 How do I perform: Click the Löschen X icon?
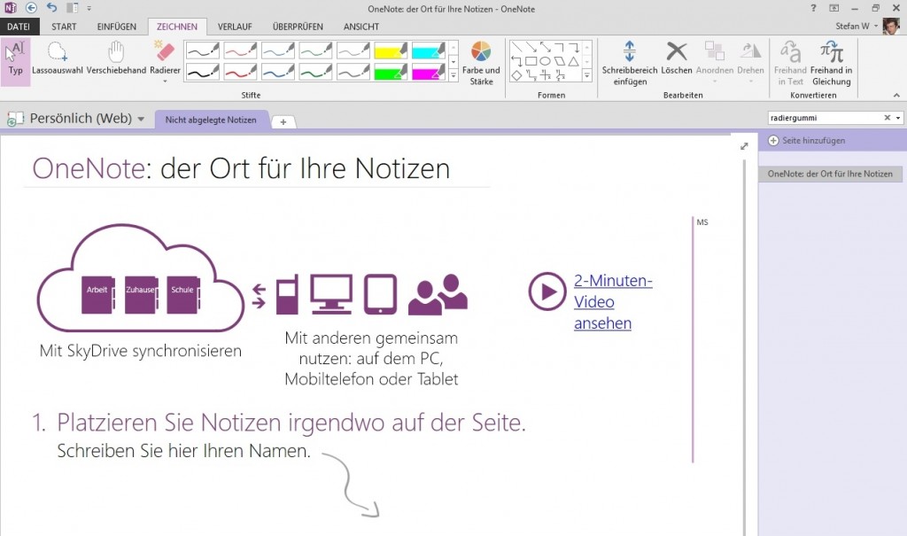676,51
